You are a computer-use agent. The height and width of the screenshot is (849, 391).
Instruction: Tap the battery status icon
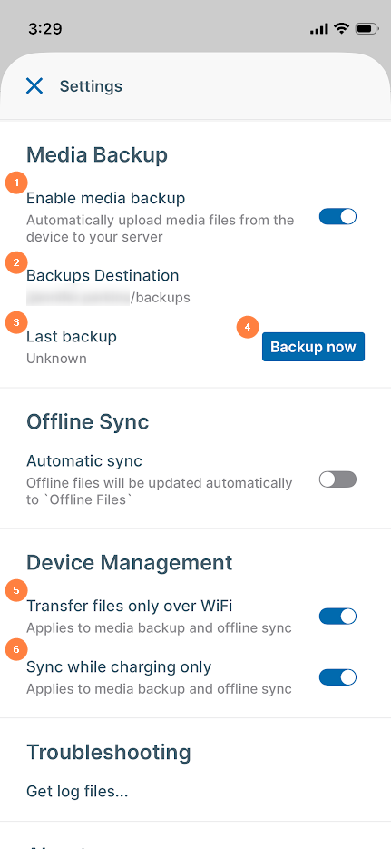367,28
